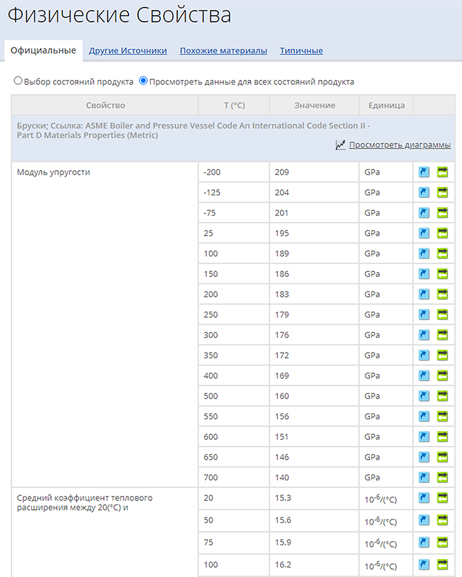Select the Выбор состояний продукта radio button
Viewport: 462px width, 577px height.
18,81
